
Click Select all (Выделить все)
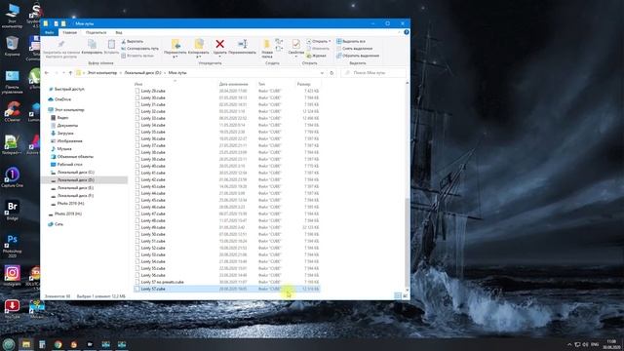click(x=351, y=41)
